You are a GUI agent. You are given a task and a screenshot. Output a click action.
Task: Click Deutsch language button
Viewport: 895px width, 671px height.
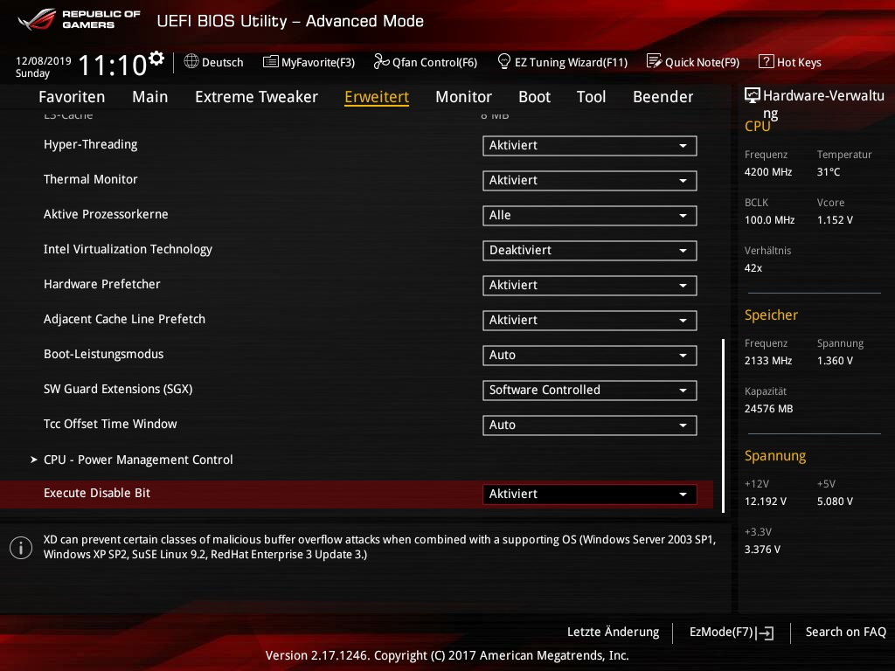tap(213, 62)
